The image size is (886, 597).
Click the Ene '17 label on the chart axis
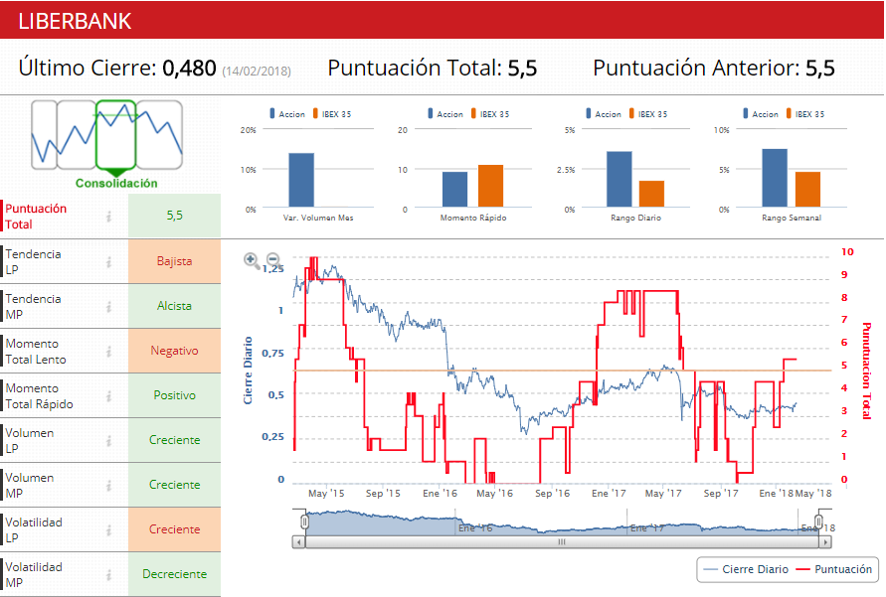point(609,493)
